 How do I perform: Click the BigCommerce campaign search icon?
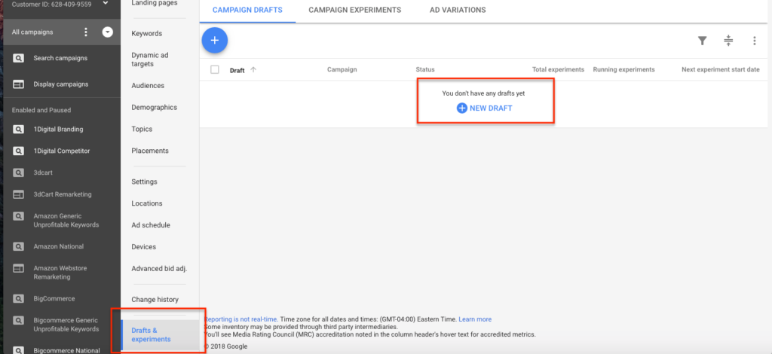18,299
